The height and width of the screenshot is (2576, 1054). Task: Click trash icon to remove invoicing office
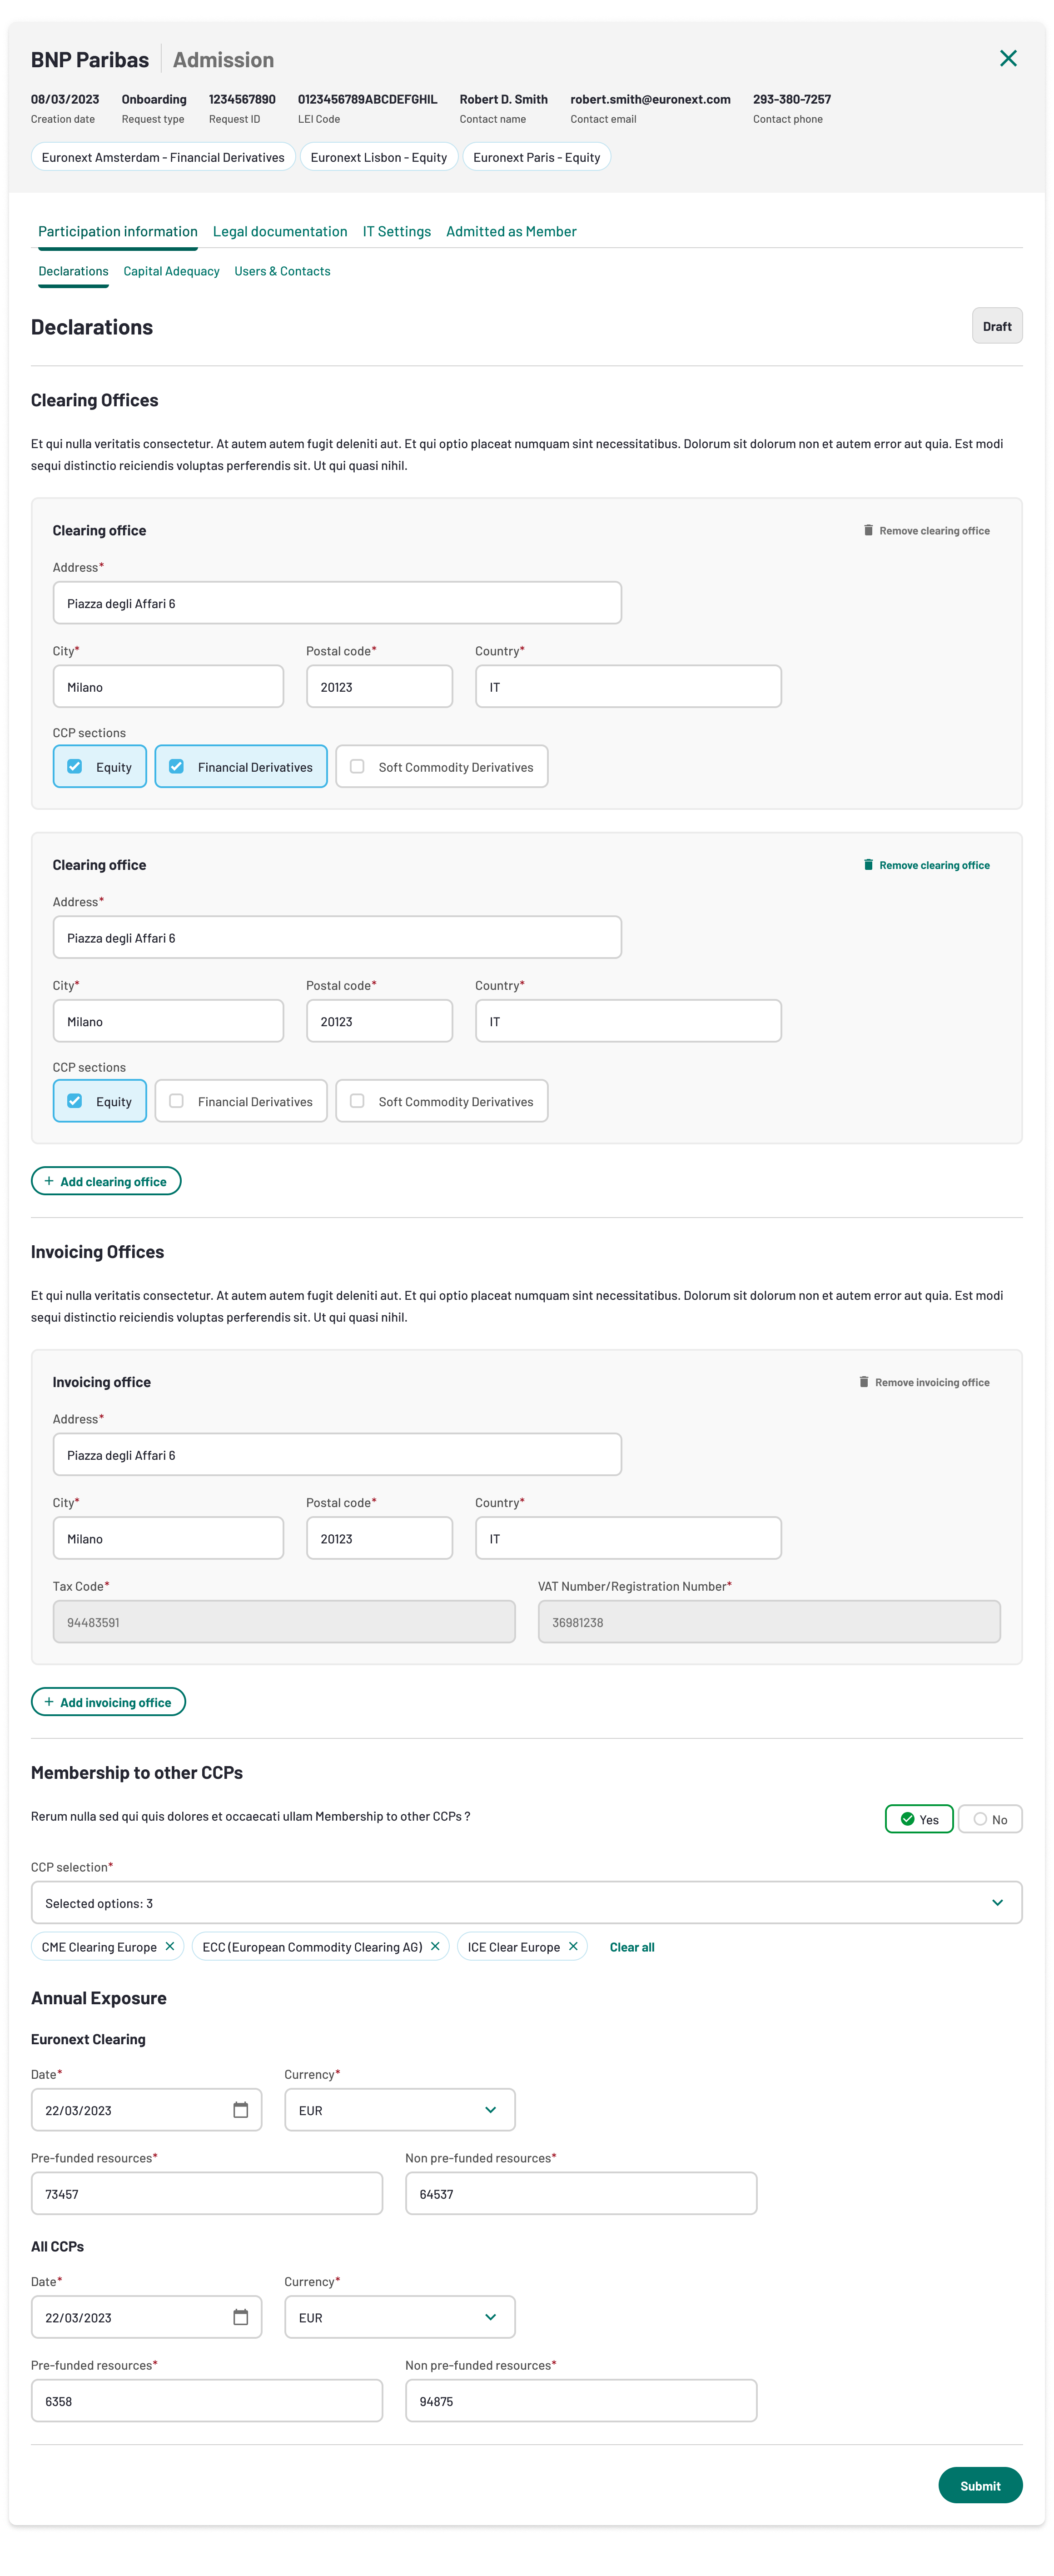click(864, 1382)
